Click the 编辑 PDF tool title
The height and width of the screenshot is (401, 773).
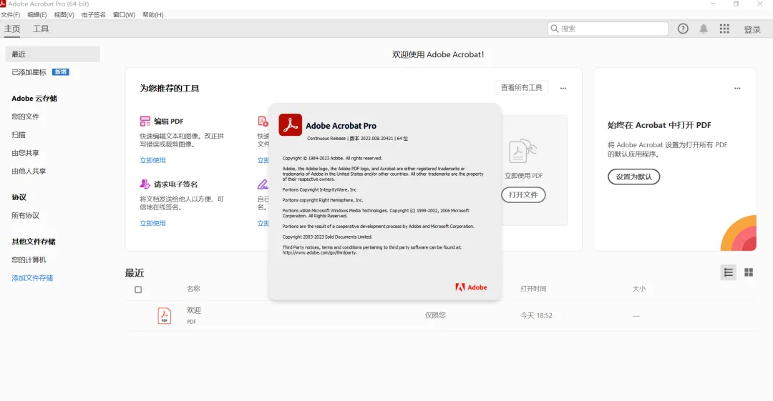(169, 122)
